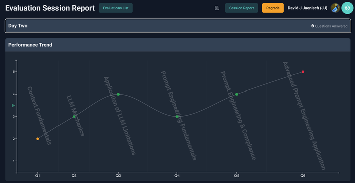
Task: Open the user avatar picture
Action: (x=335, y=8)
